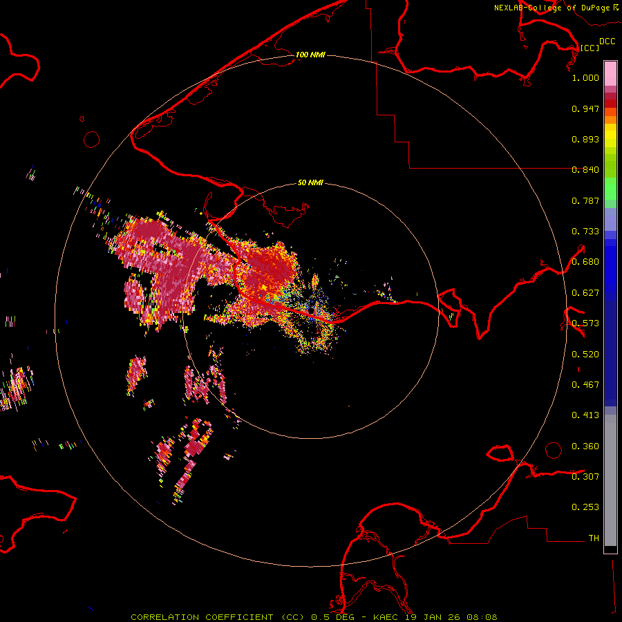This screenshot has width=622, height=622.
Task: Click the 50 NMI range ring label
Action: (x=310, y=183)
